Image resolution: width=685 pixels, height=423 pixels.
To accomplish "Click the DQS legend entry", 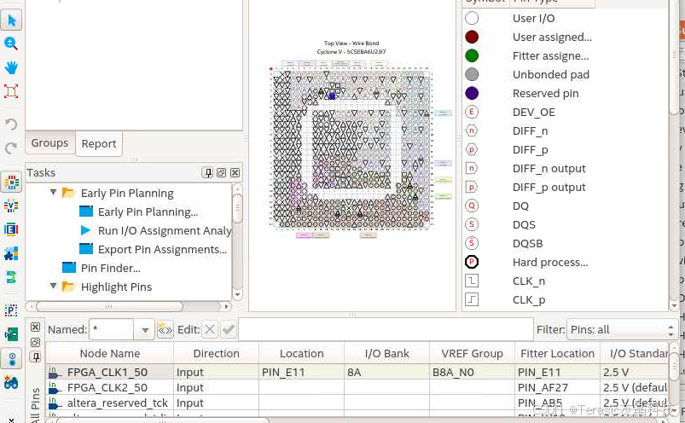I will 524,224.
